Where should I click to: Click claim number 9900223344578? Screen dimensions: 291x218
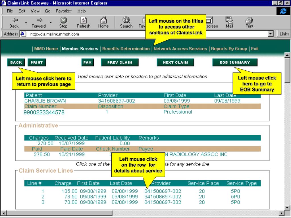pos(44,112)
